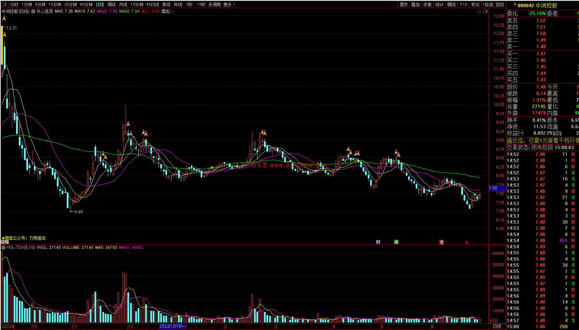Switch to 周线 weekly chart
The width and height of the screenshot is (579, 330).
(112, 4)
